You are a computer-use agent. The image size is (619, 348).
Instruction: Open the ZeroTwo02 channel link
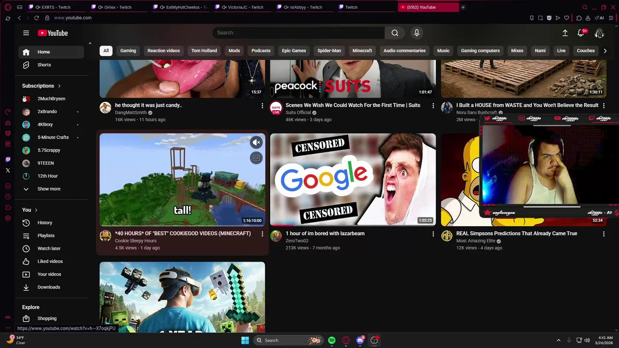297,241
